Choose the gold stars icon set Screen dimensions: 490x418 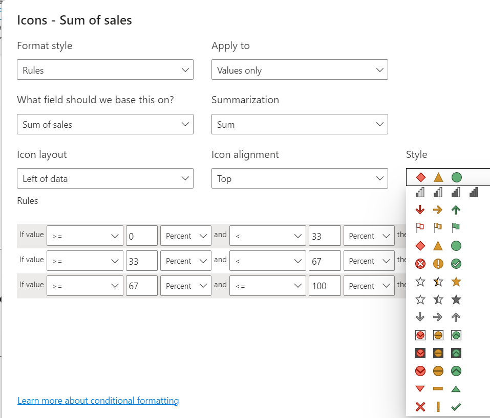coord(438,282)
